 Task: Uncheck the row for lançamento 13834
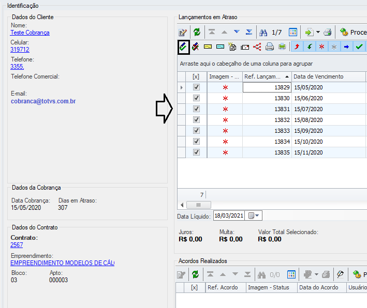coord(196,142)
